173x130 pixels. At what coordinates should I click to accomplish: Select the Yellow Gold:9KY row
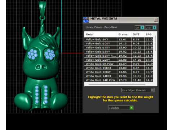(x=119, y=39)
